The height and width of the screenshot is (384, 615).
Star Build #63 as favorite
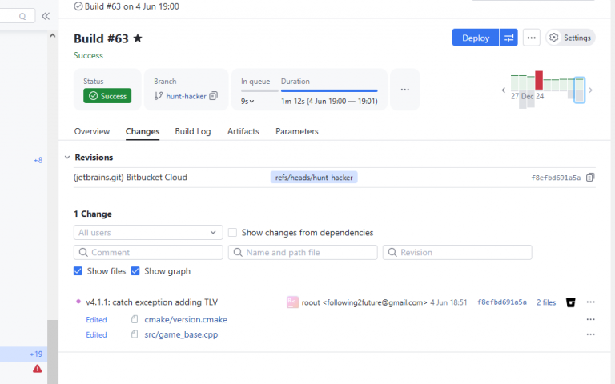point(138,38)
